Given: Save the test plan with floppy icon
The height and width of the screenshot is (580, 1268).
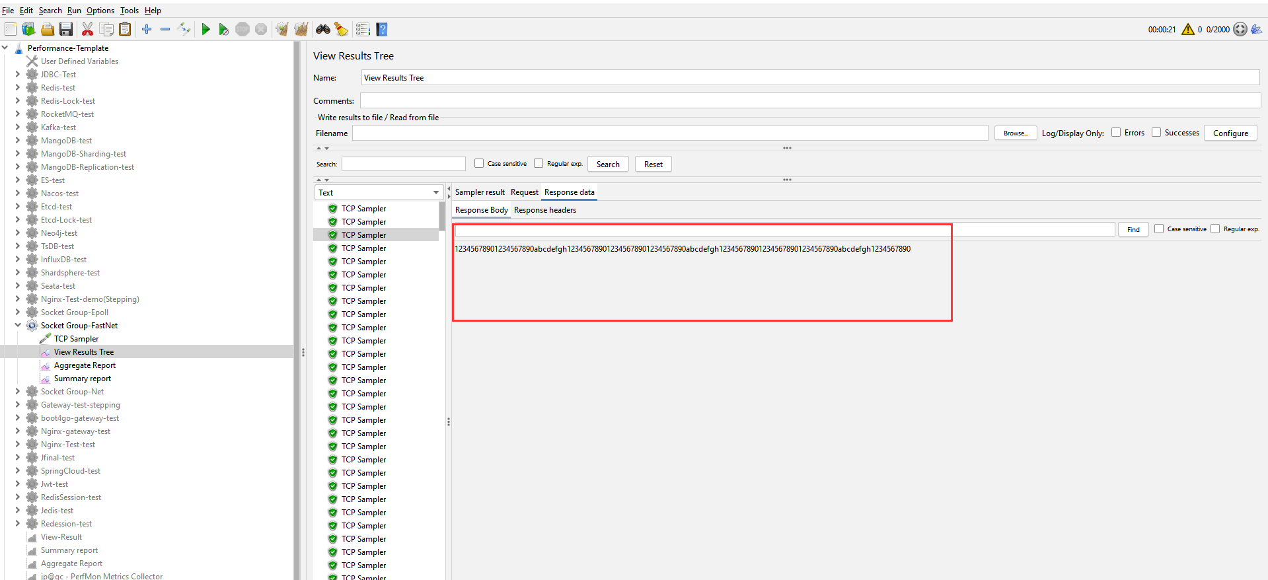Looking at the screenshot, I should click(66, 29).
